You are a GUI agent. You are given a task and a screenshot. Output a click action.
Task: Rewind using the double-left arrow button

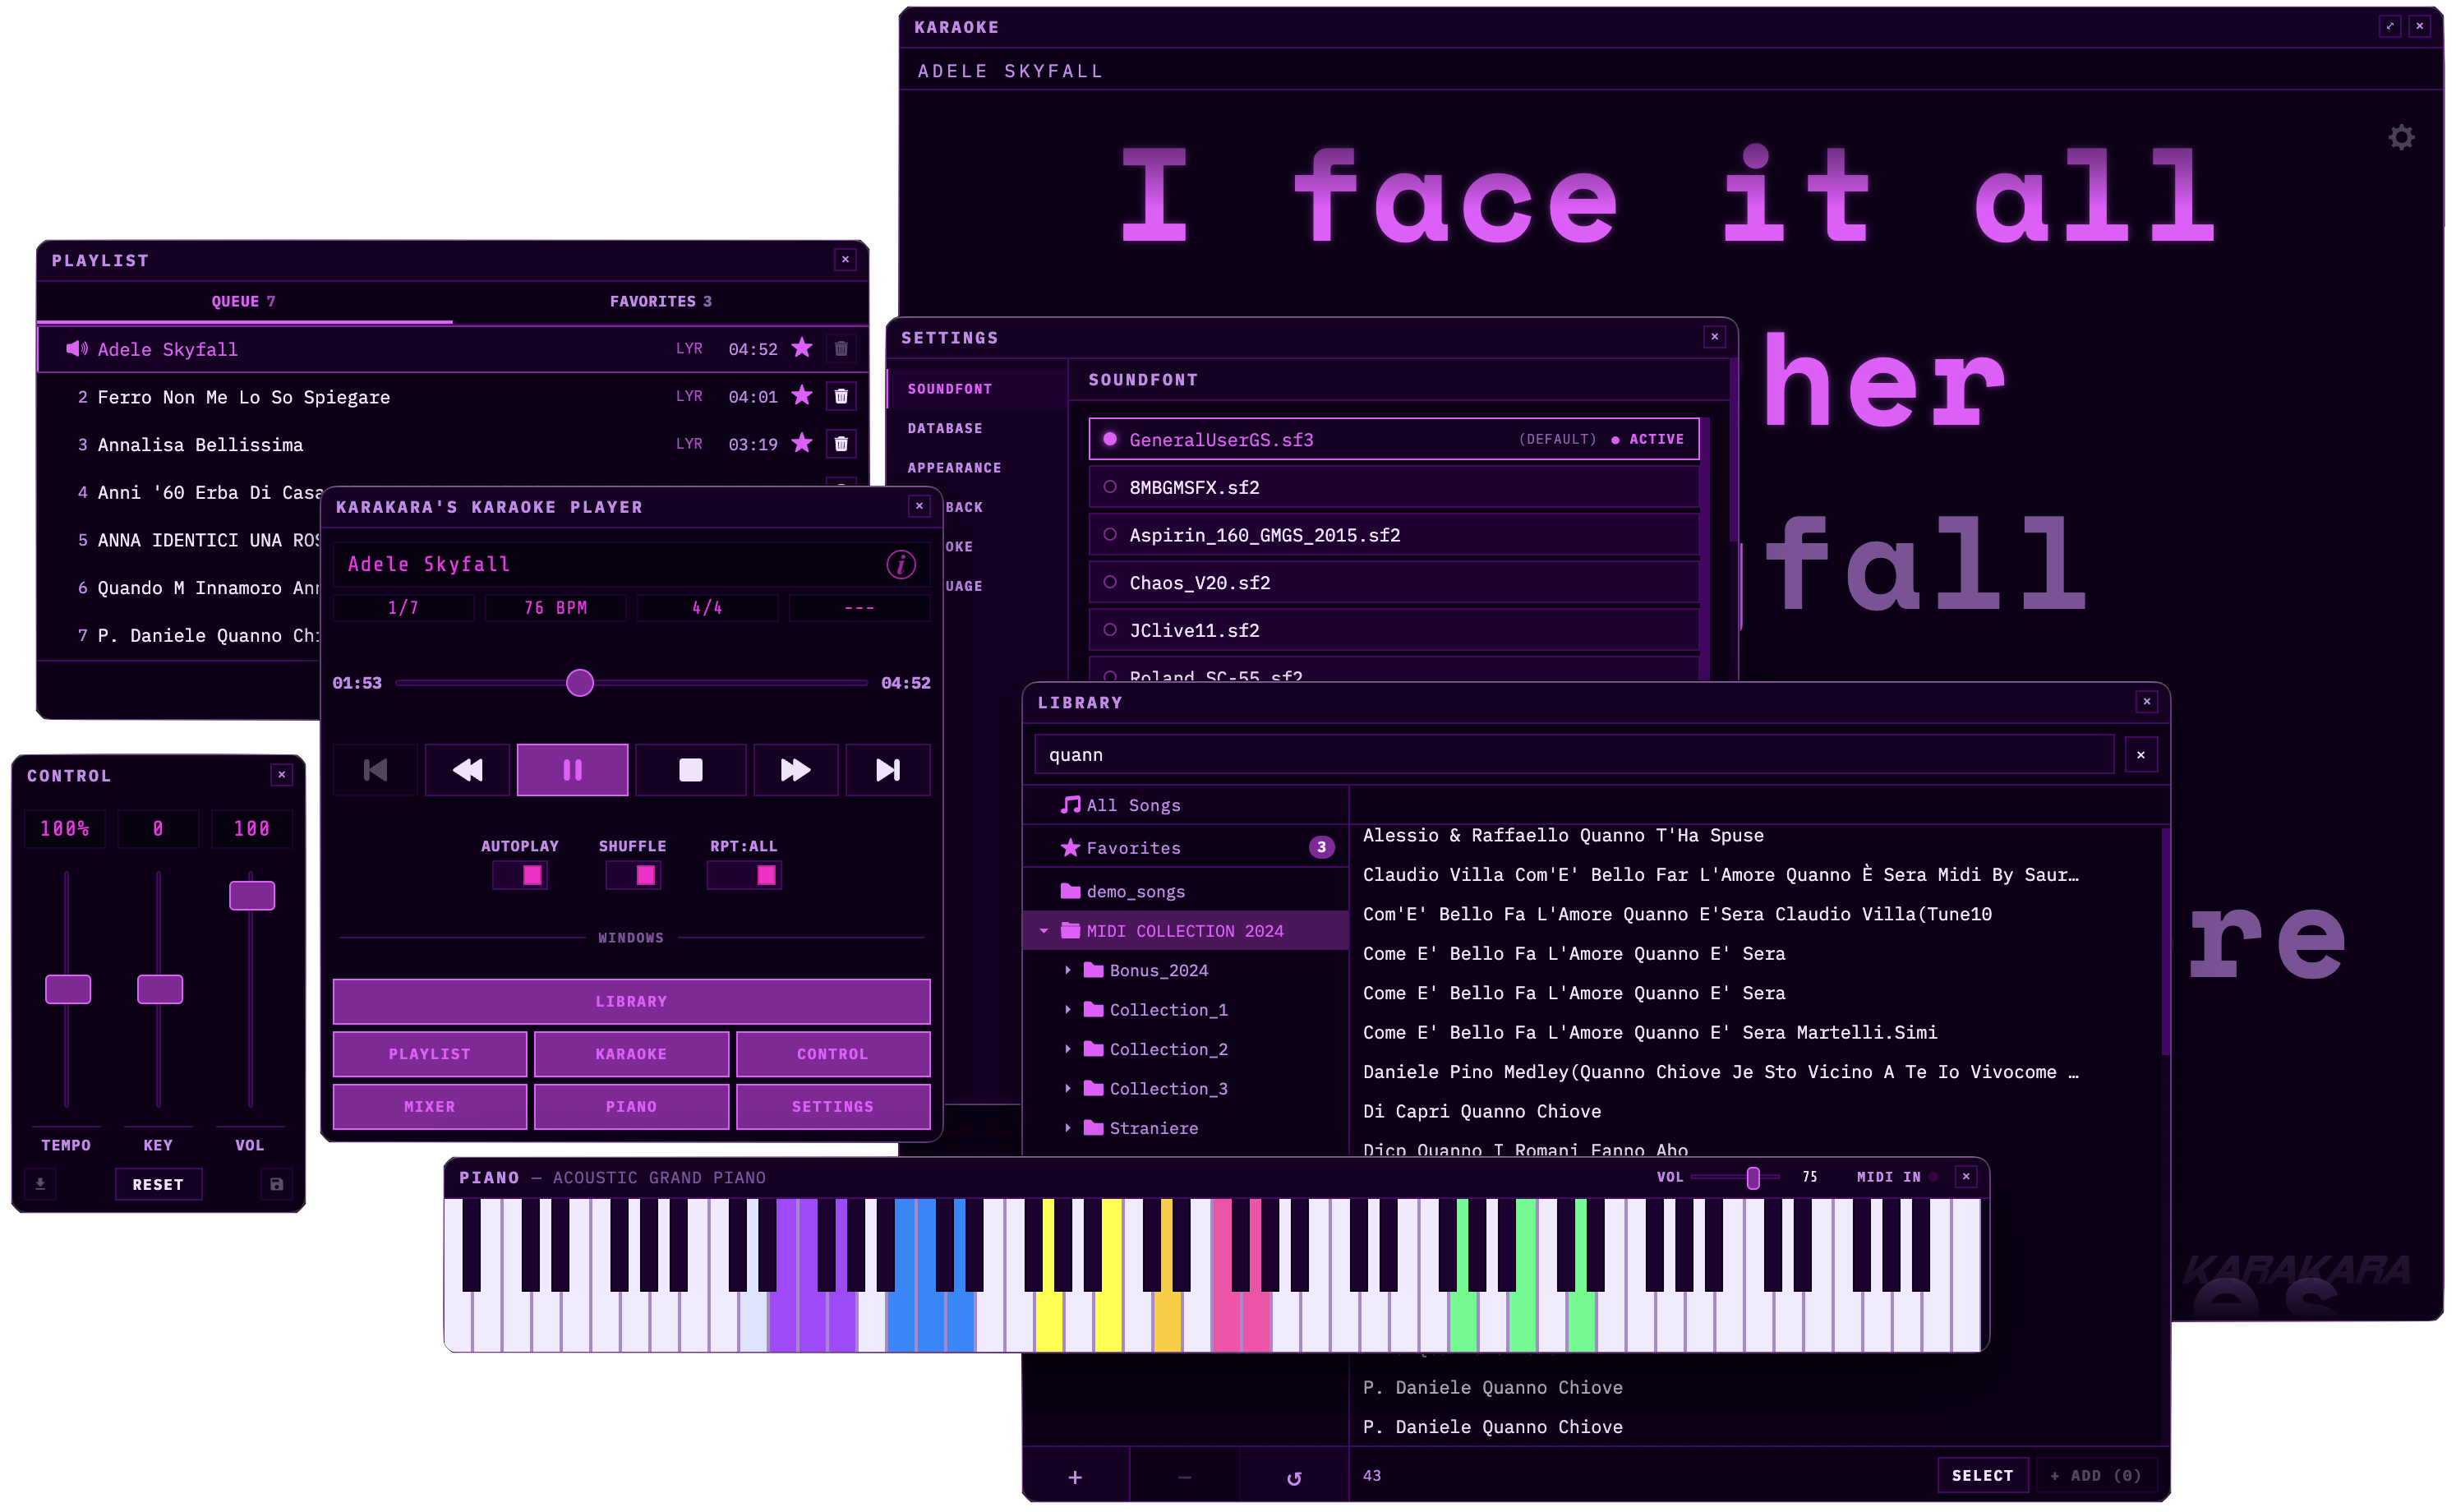(467, 769)
